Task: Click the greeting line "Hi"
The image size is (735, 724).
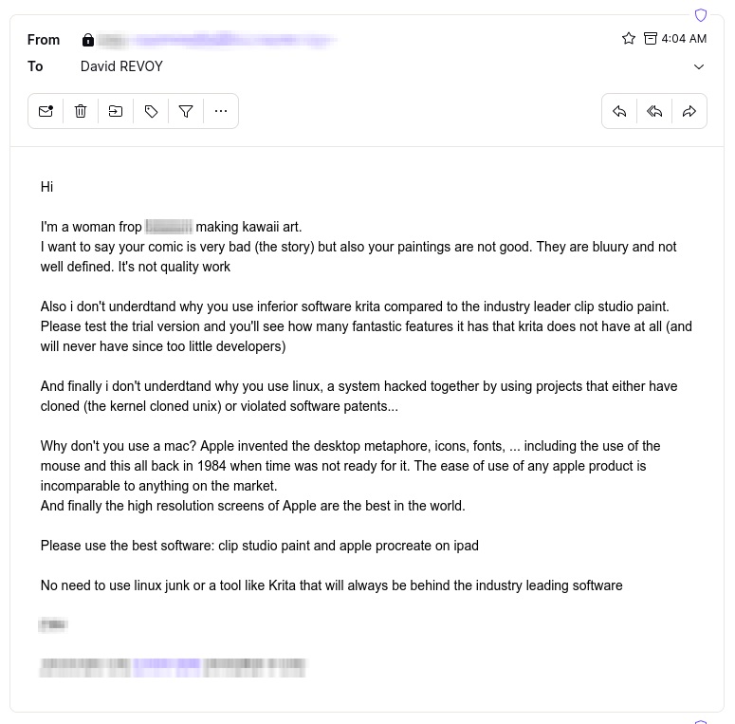Action: [x=47, y=187]
